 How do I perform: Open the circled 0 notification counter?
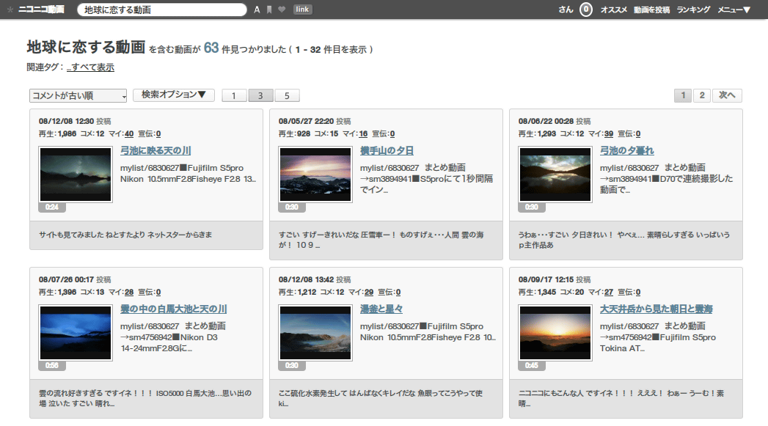click(586, 10)
